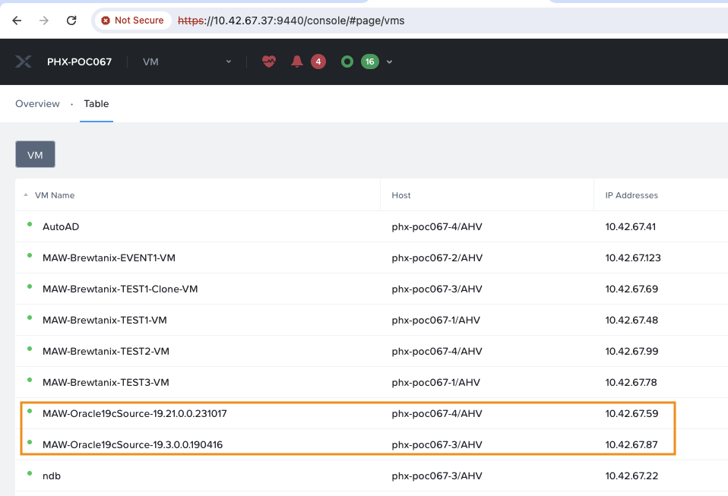Open the Not Secure site info badge
Viewport: 728px width, 496px height.
133,21
